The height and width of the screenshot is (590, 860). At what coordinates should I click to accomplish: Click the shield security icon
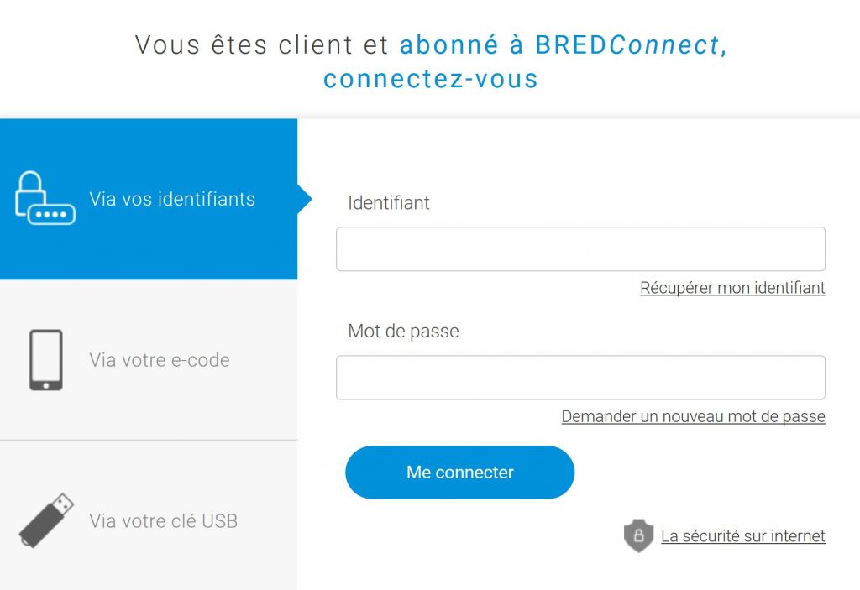point(638,535)
